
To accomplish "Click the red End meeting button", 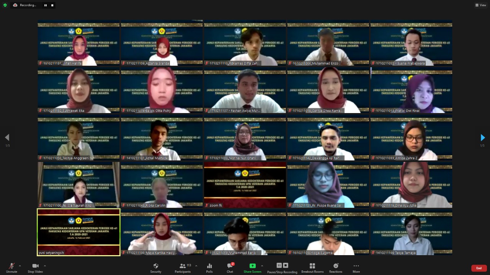I will pos(479,268).
